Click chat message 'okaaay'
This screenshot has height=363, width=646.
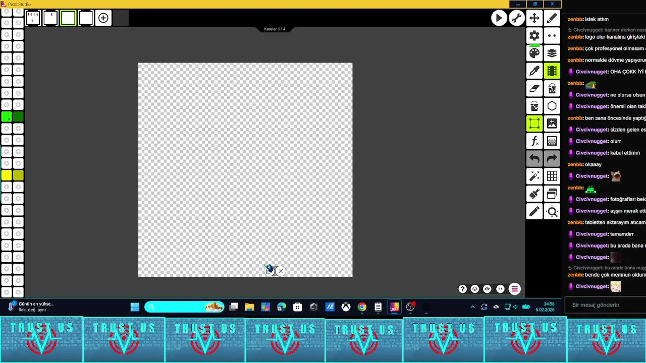click(x=593, y=164)
